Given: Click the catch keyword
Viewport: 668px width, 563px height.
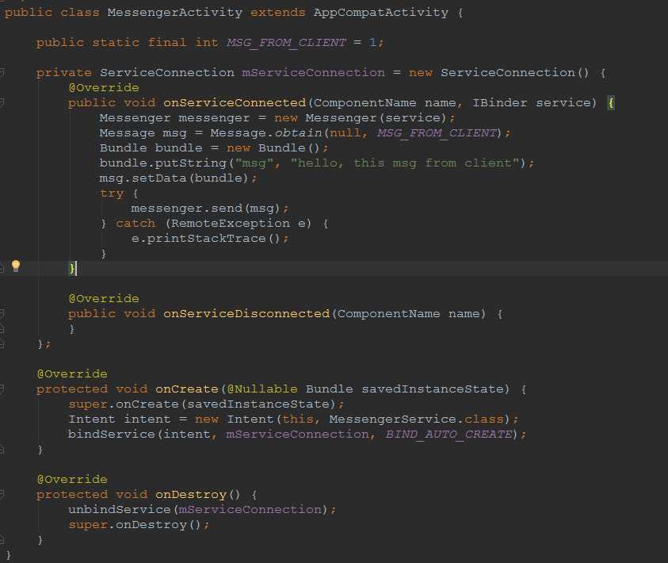Looking at the screenshot, I should [x=136, y=223].
